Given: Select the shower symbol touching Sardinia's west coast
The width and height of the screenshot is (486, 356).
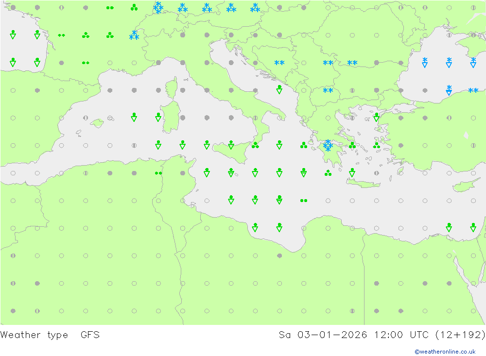Looking at the screenshot, I should 158,117.
